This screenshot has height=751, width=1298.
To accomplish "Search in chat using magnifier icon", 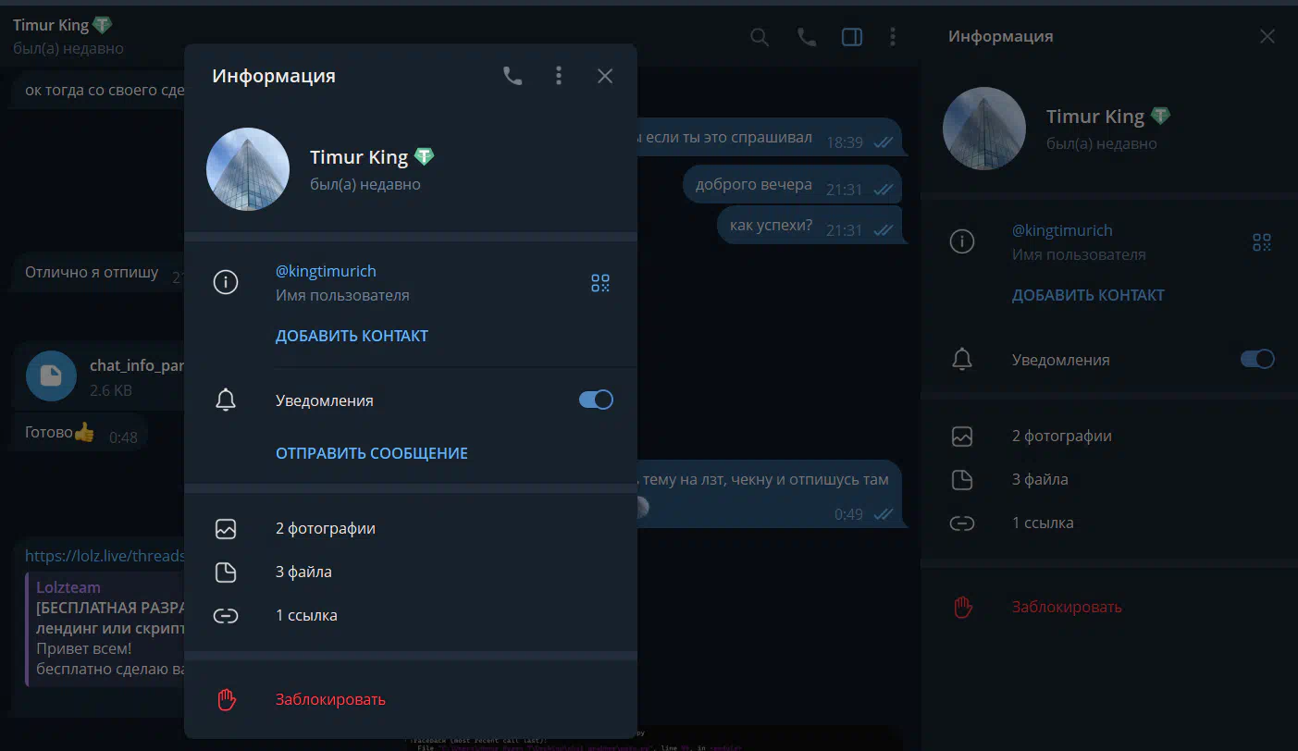I will [760, 37].
